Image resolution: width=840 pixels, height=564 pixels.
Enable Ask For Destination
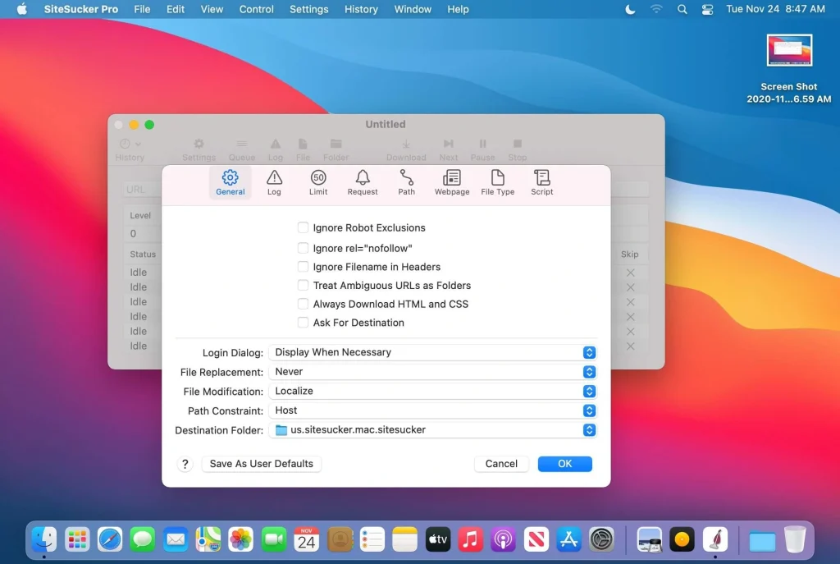(303, 323)
